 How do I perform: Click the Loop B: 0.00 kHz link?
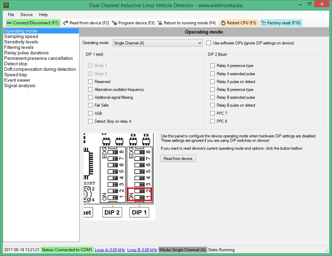[142, 250]
